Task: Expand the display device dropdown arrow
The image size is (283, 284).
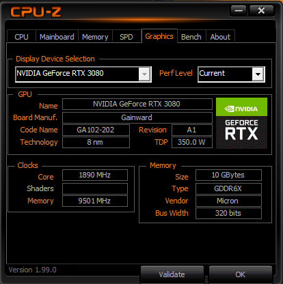Action: click(144, 74)
